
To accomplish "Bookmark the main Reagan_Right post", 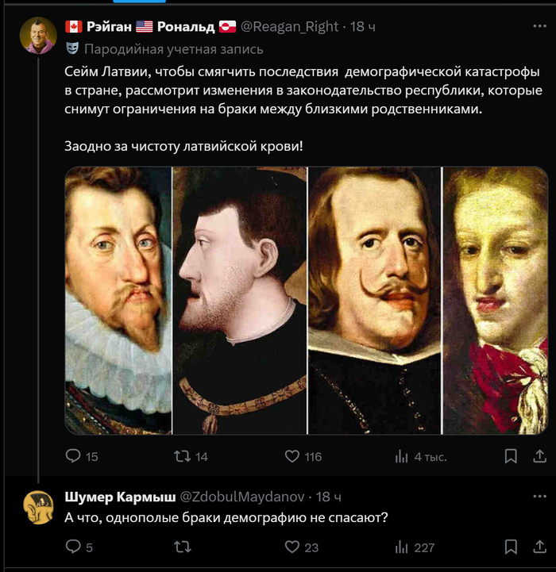I will (x=511, y=456).
